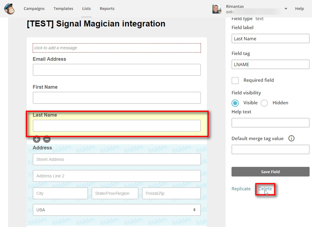
Task: Click the 'click to add a message' area
Action: (x=117, y=48)
